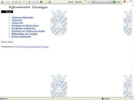This screenshot has width=134, height=100.
Task: Switch to English via English / Engels link
Action: pyautogui.click(x=7, y=42)
